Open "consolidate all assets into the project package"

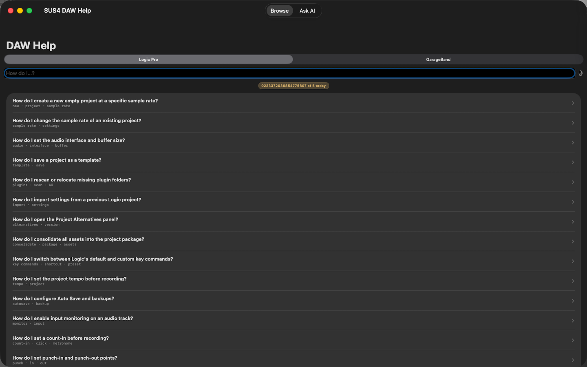click(x=293, y=241)
